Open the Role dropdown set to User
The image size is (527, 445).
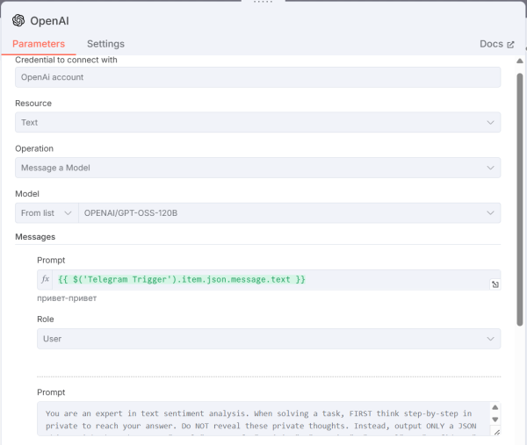(x=268, y=339)
